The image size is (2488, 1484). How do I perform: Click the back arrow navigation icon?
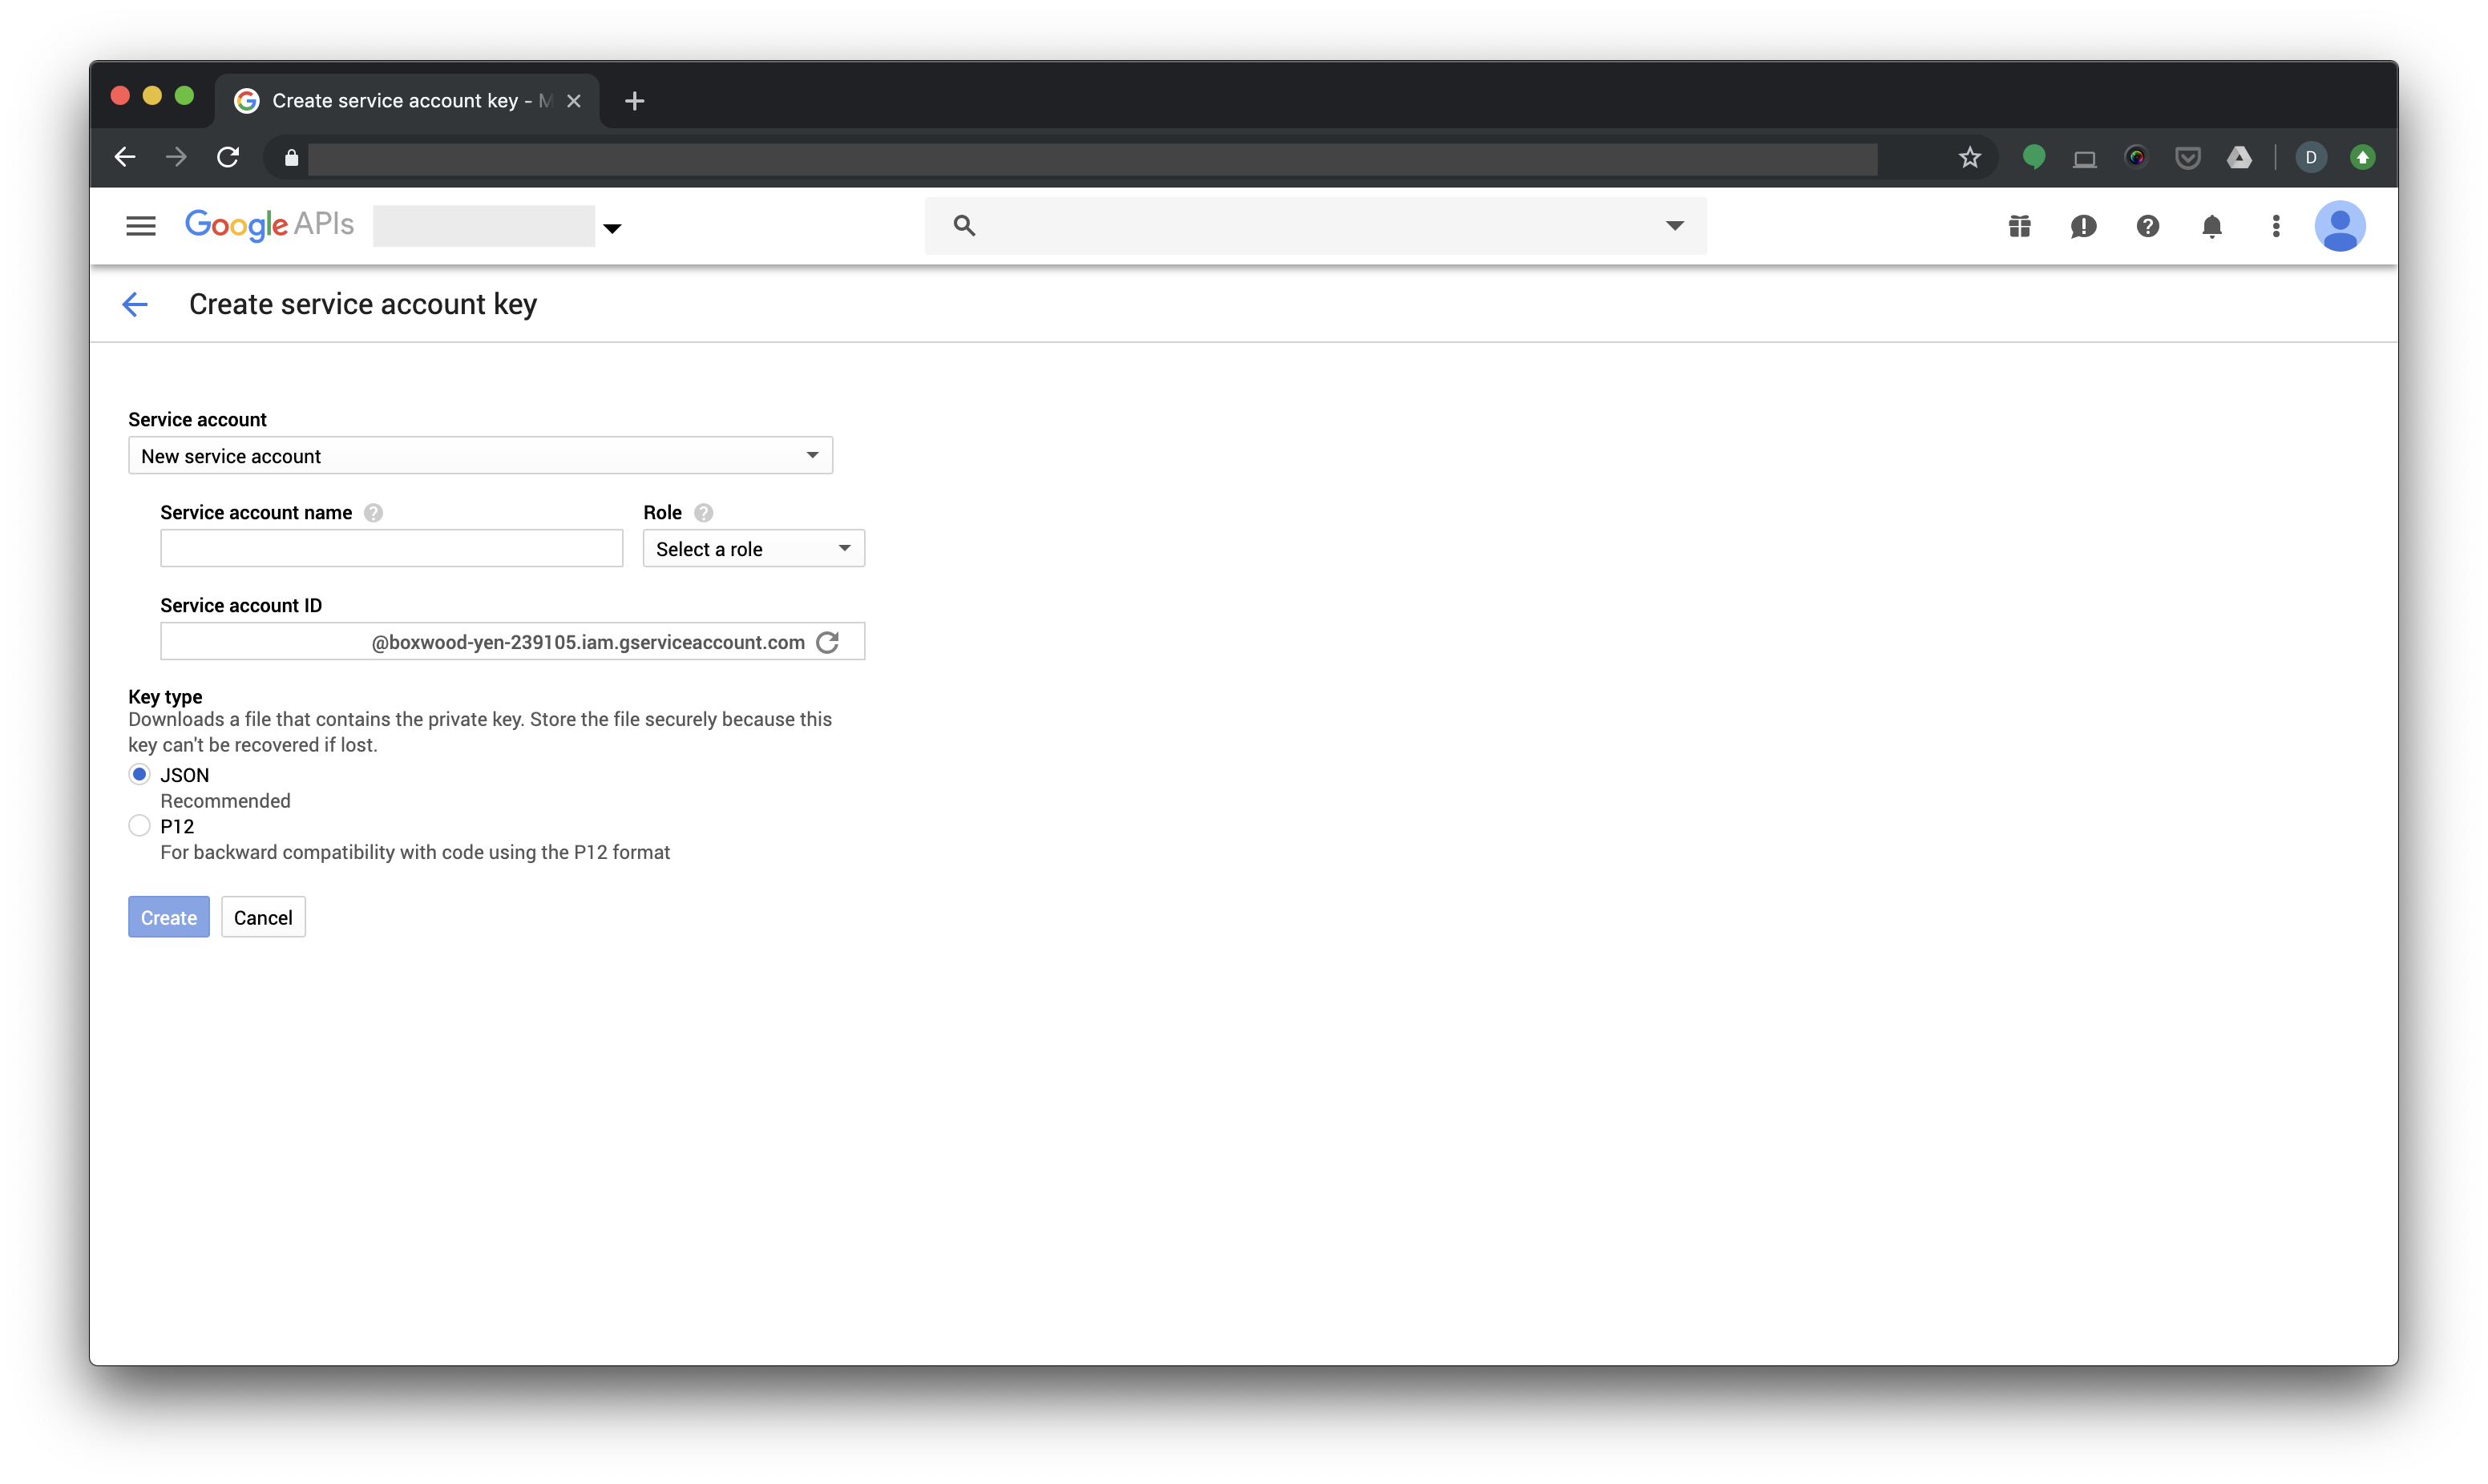tap(136, 302)
